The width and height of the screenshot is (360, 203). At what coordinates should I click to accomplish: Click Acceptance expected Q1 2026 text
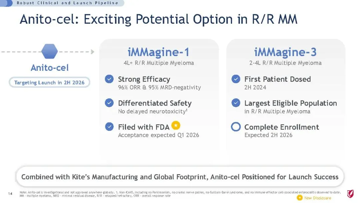(x=158, y=135)
